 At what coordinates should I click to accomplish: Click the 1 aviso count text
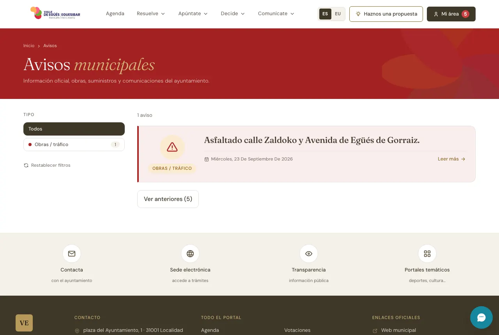click(x=145, y=115)
